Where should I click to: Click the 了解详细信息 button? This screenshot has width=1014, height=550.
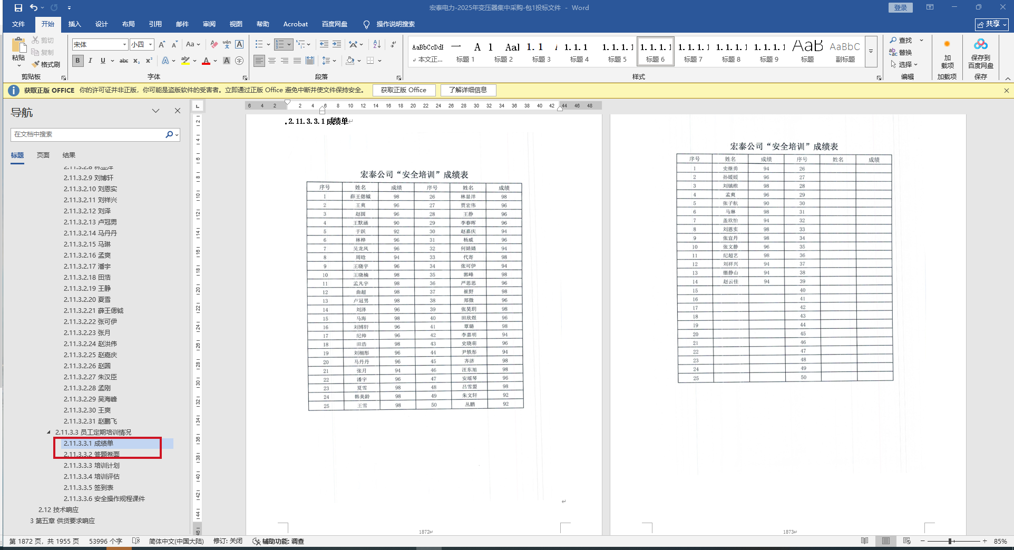click(468, 90)
